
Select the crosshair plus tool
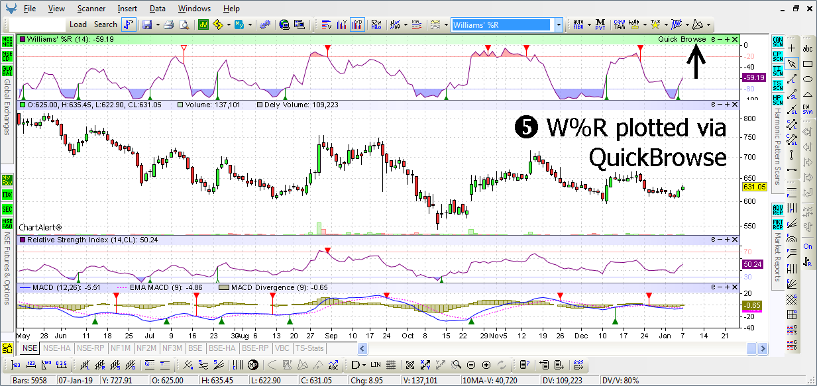[x=791, y=48]
